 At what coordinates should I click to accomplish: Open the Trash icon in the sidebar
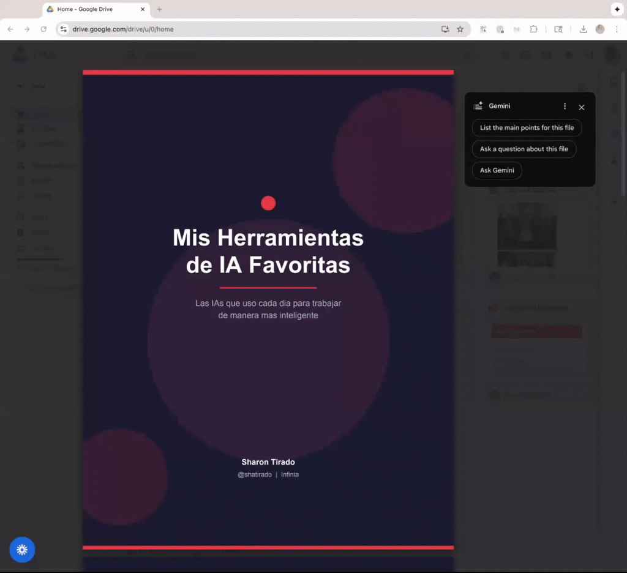click(x=20, y=232)
